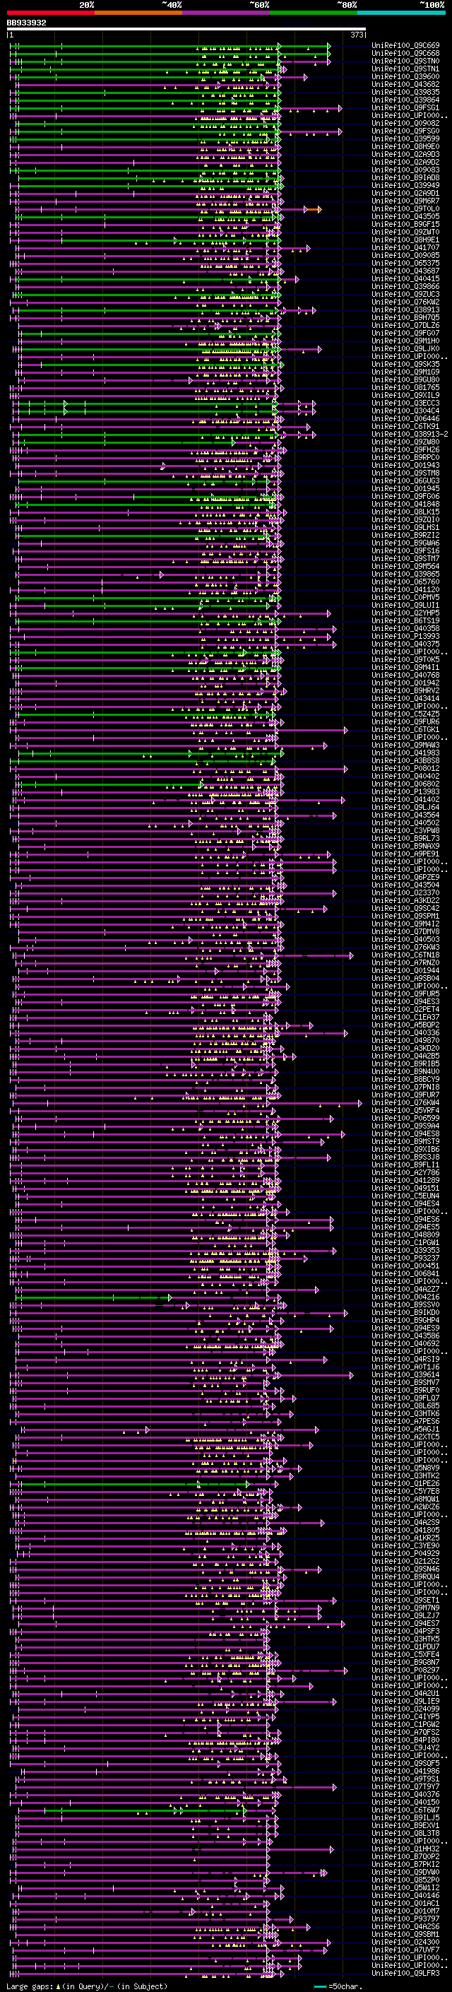This screenshot has width=452, height=1992.
Task: Select hit UniRef100_B9IAD8
Action: [405, 178]
